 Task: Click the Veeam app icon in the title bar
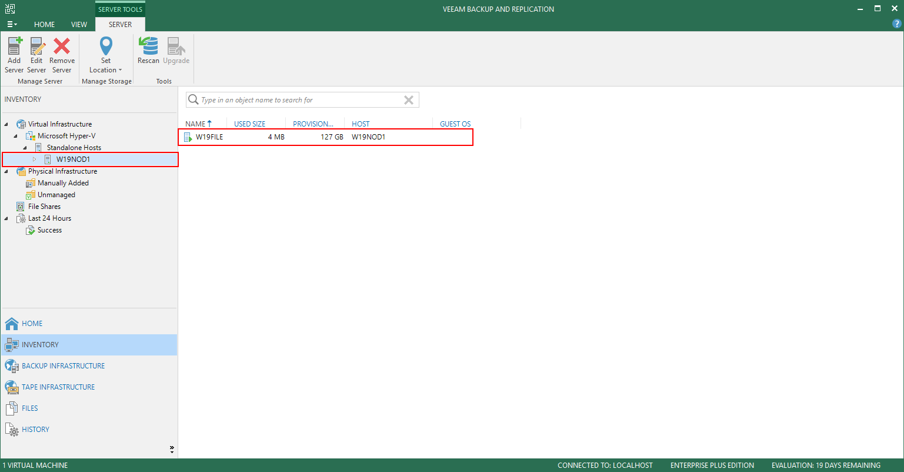coord(10,9)
